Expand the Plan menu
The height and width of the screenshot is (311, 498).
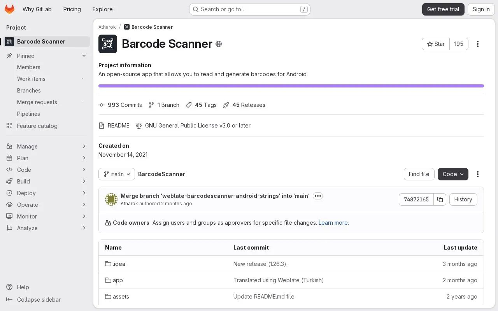click(47, 158)
